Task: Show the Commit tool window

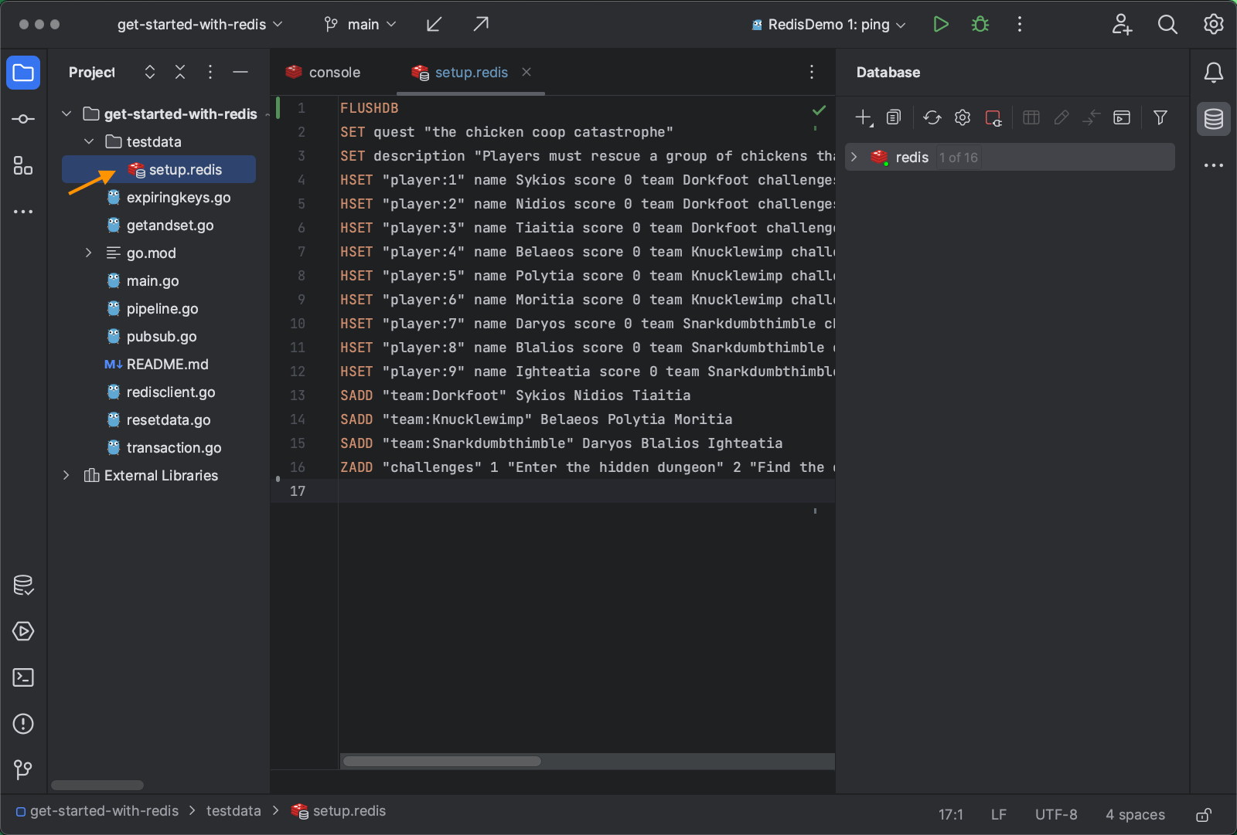Action: coord(23,119)
